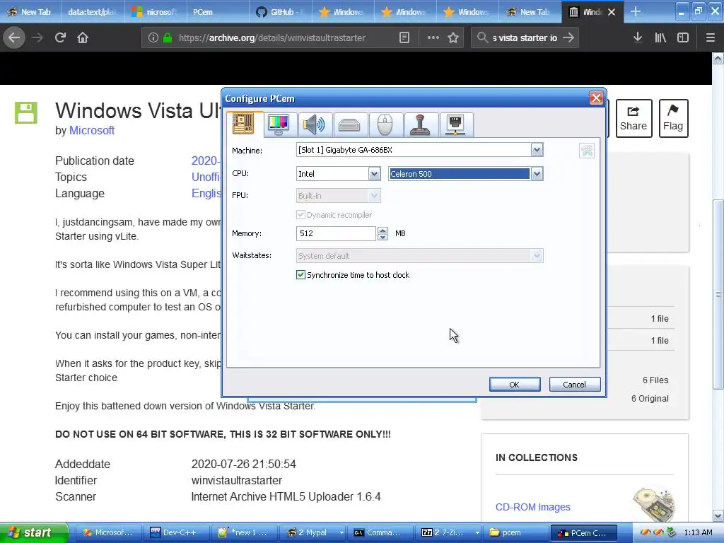
Task: Go to the browser home page
Action: [83, 38]
